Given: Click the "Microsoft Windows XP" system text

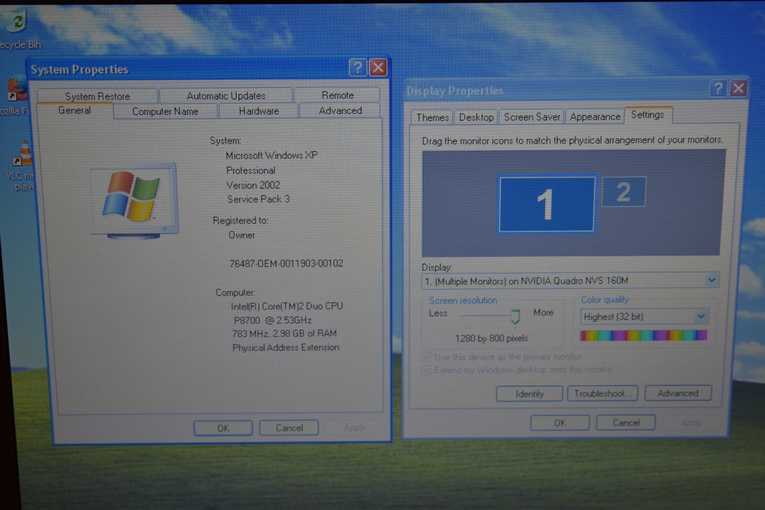Looking at the screenshot, I should [x=272, y=155].
